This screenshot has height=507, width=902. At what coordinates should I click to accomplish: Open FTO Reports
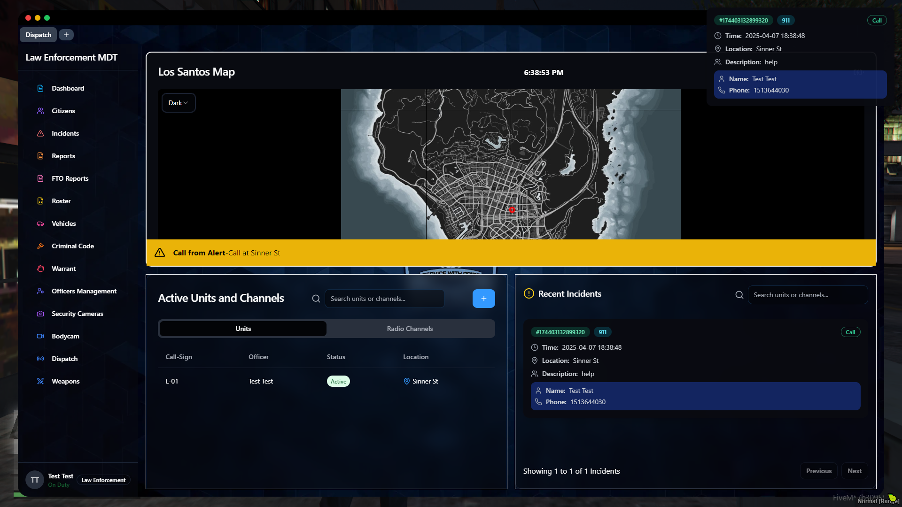tap(70, 178)
